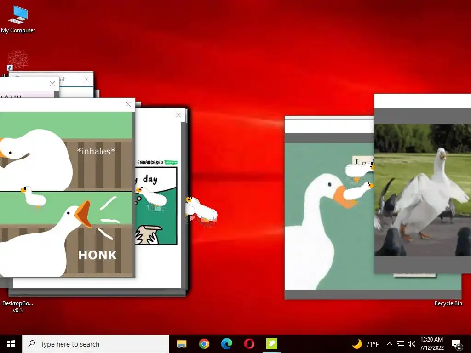Launch Google Chrome from the taskbar
This screenshot has height=353, width=471.
[204, 344]
